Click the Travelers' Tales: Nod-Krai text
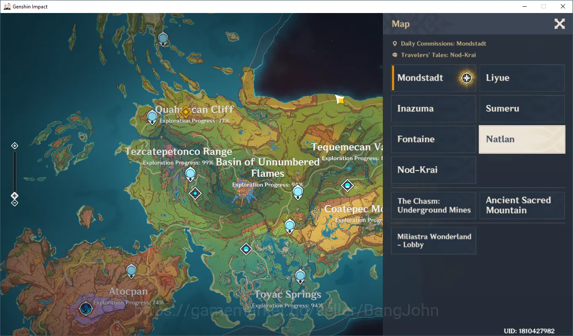This screenshot has height=336, width=573. pos(438,55)
